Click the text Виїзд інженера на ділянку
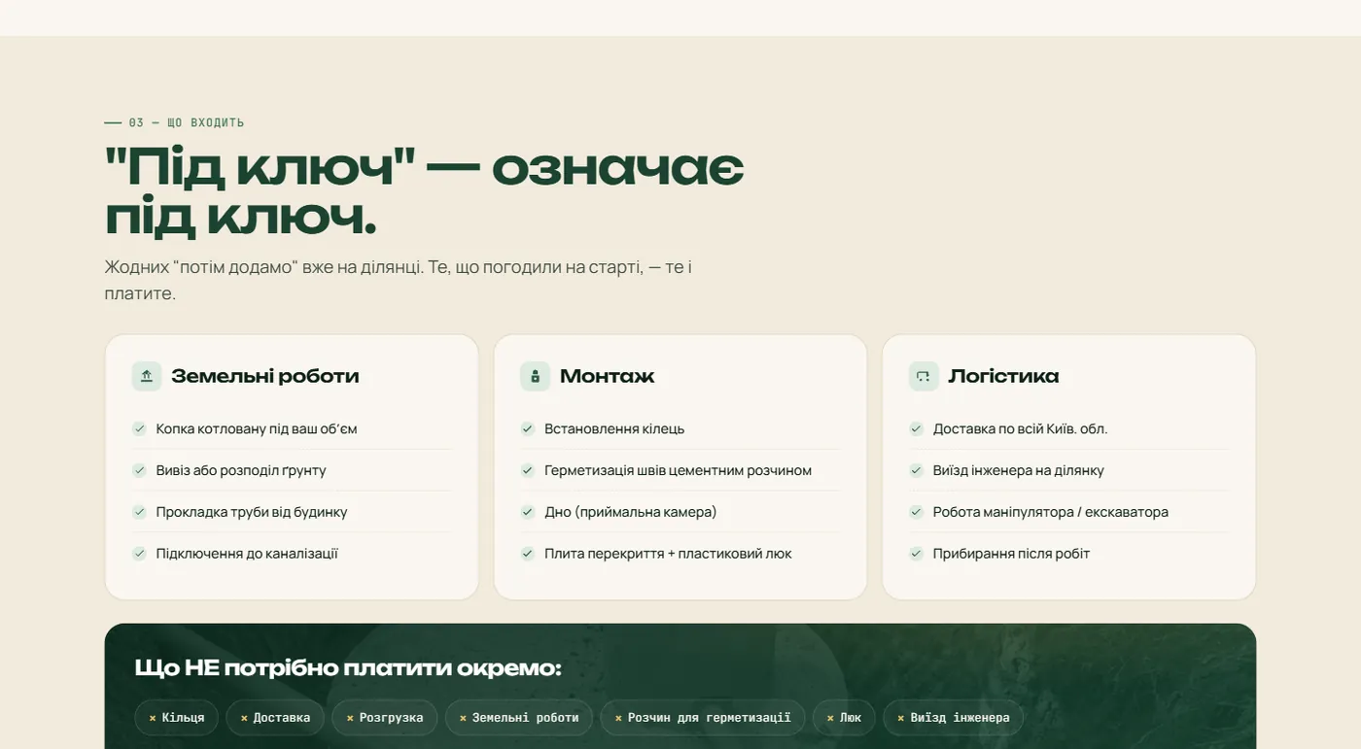This screenshot has height=749, width=1361. pyautogui.click(x=1019, y=470)
